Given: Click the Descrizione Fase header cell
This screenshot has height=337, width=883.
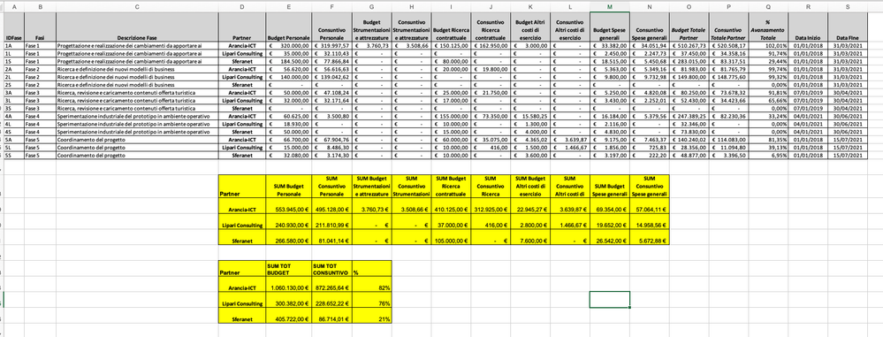Looking at the screenshot, I should coord(137,27).
